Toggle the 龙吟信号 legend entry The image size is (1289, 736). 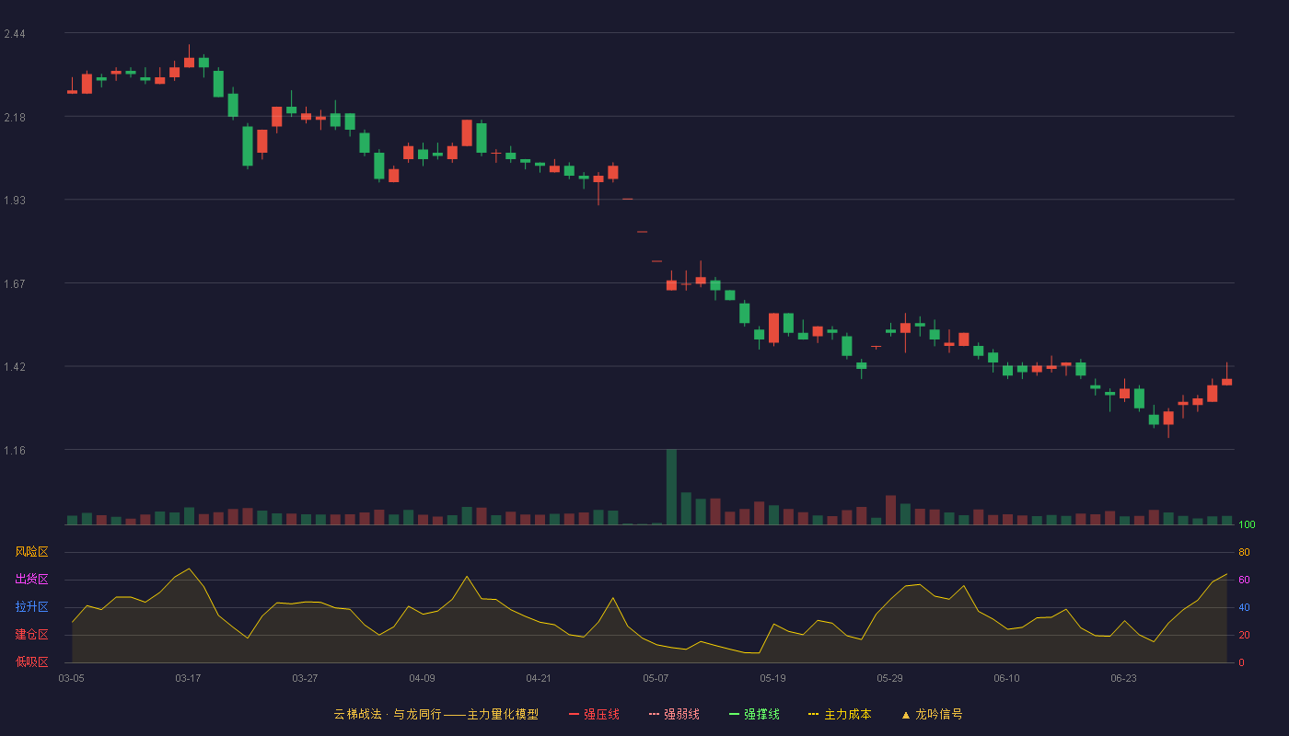[932, 714]
